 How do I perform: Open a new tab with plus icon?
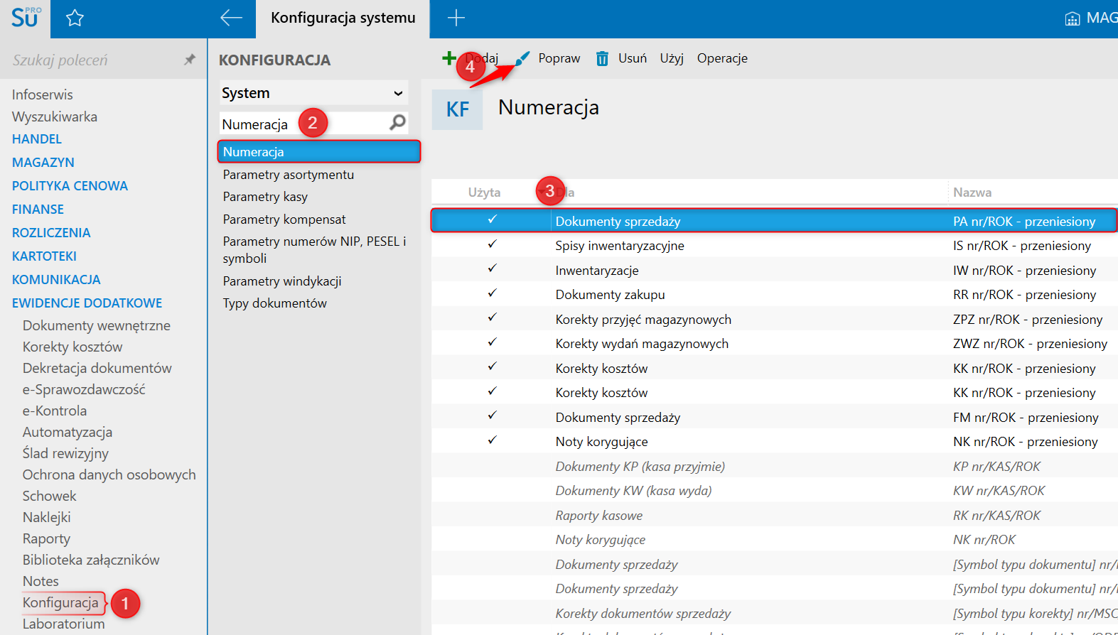tap(456, 18)
